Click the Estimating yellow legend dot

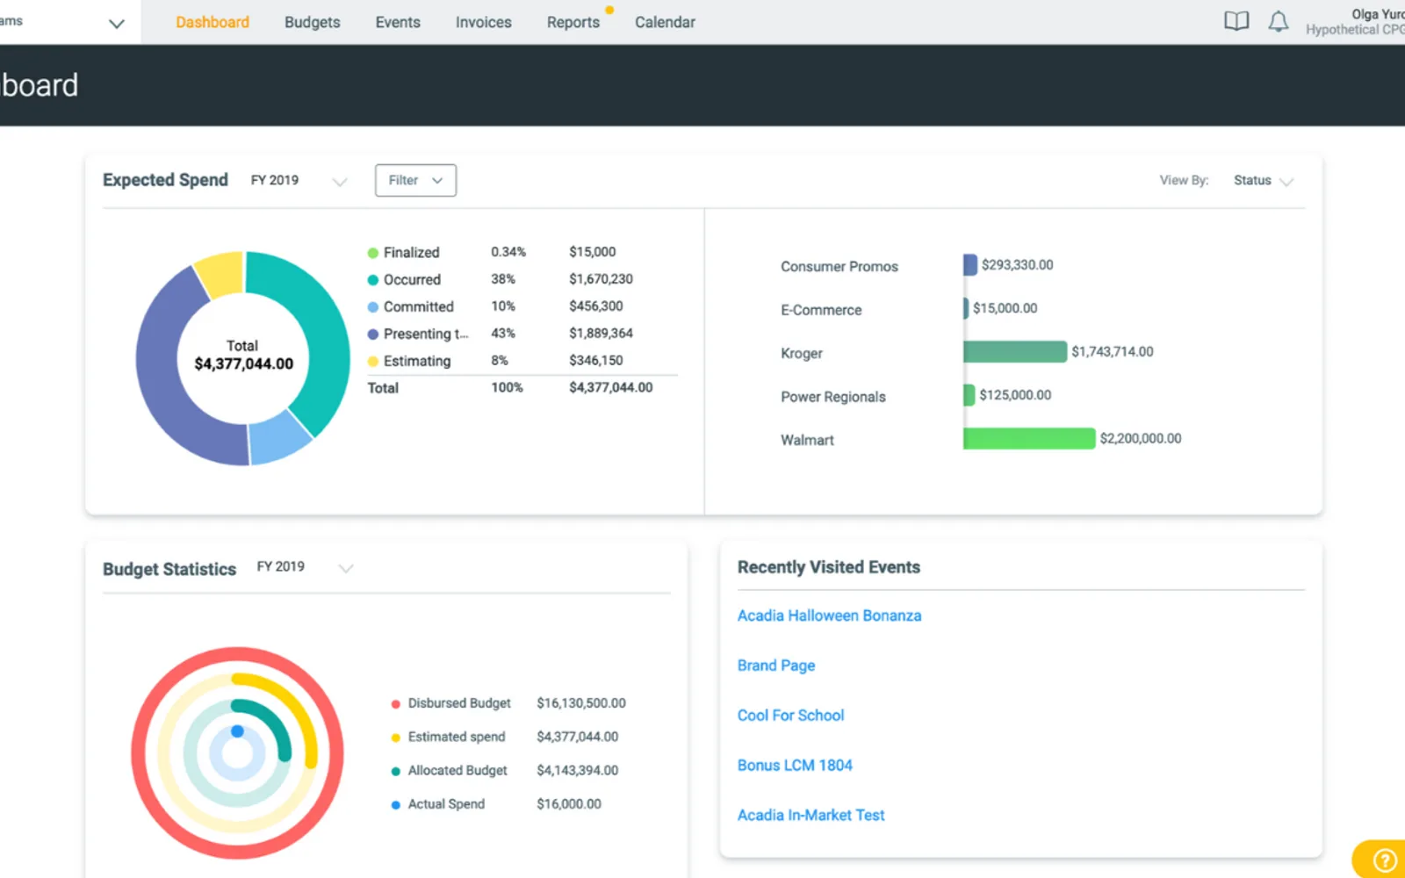tap(373, 362)
